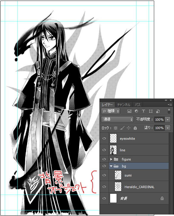Open the 通過 blend mode dropdown
The height and width of the screenshot is (216, 174).
click(x=117, y=120)
